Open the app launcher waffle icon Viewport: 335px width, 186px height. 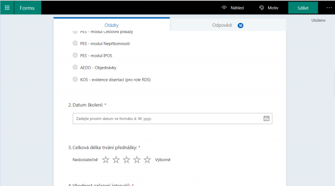tap(7, 8)
